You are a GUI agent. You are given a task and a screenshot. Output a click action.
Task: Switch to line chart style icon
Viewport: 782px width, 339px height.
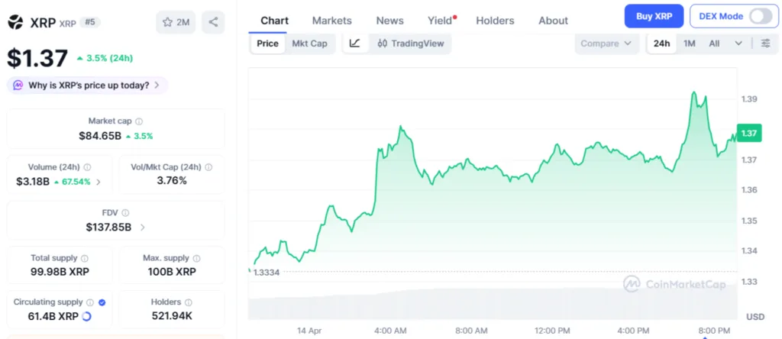355,44
